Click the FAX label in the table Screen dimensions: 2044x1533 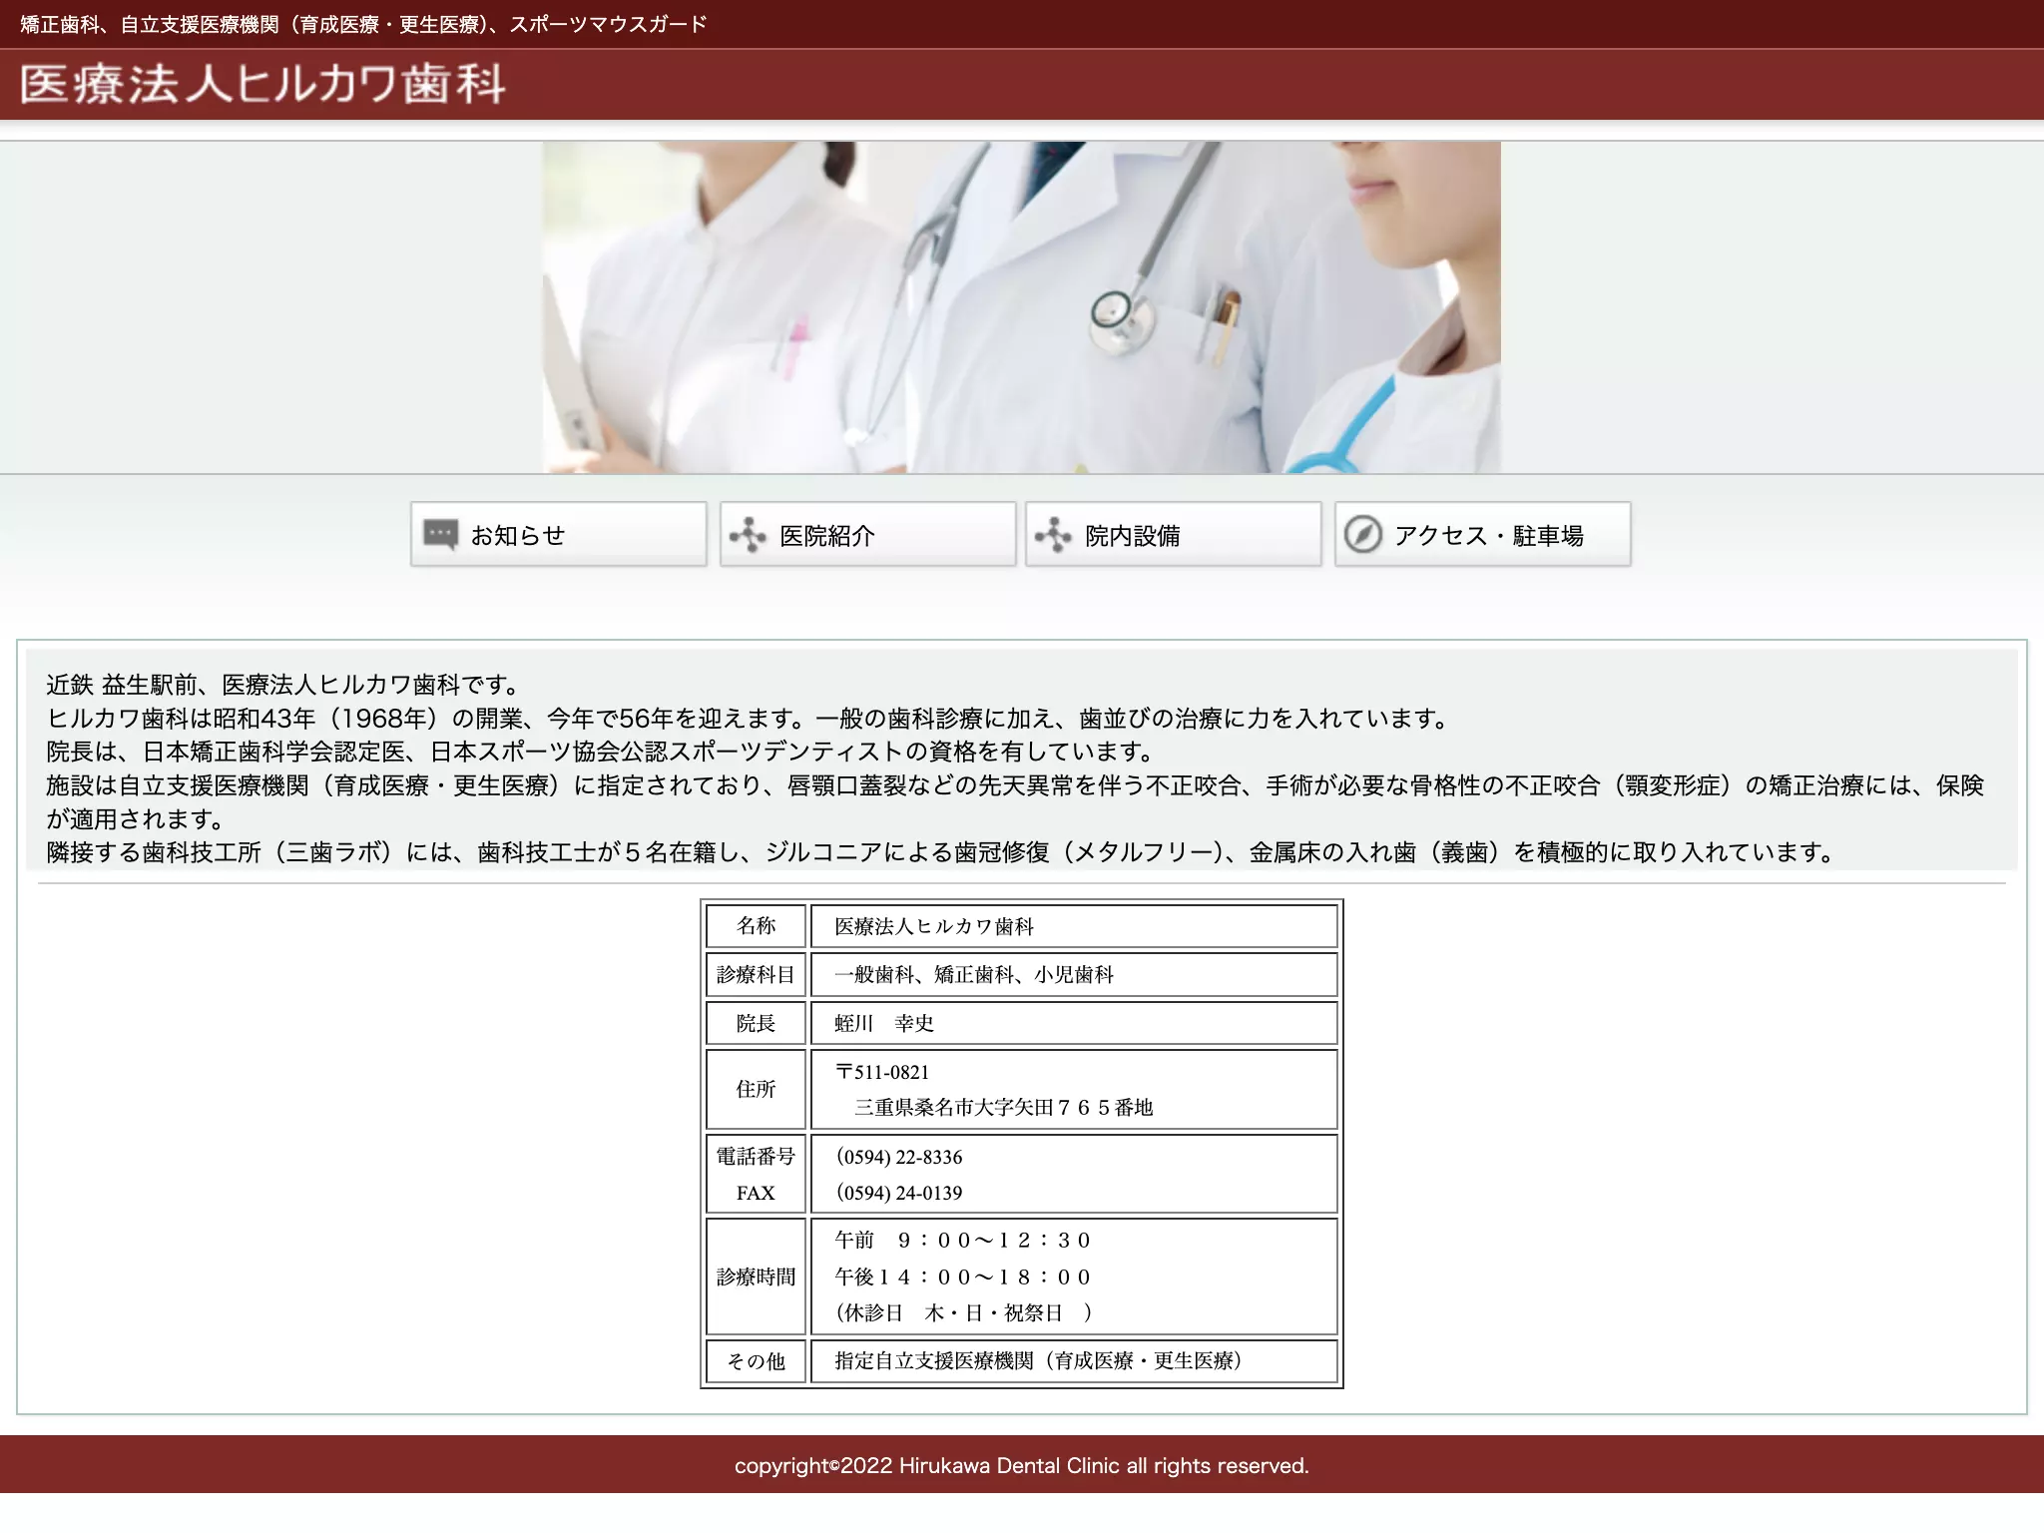756,1193
